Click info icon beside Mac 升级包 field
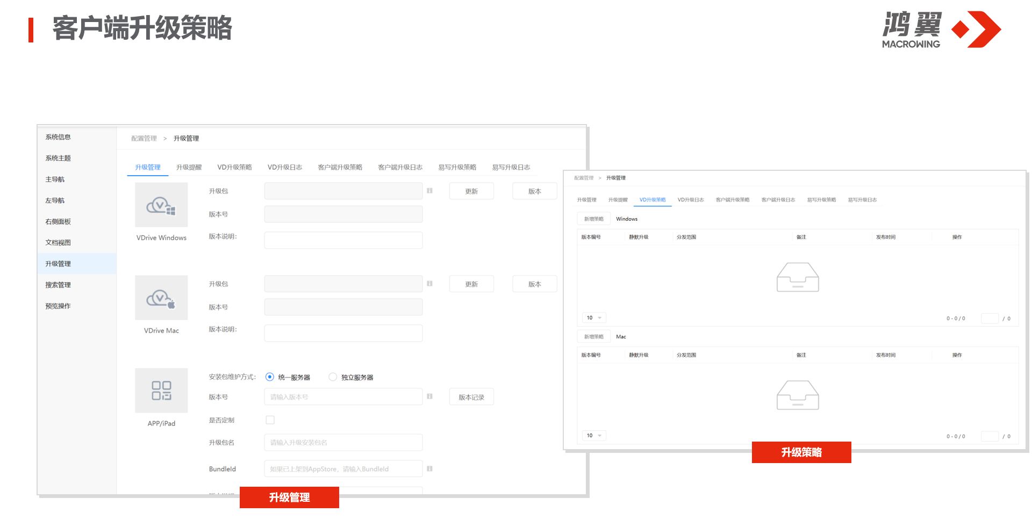The height and width of the screenshot is (527, 1032). pos(429,284)
